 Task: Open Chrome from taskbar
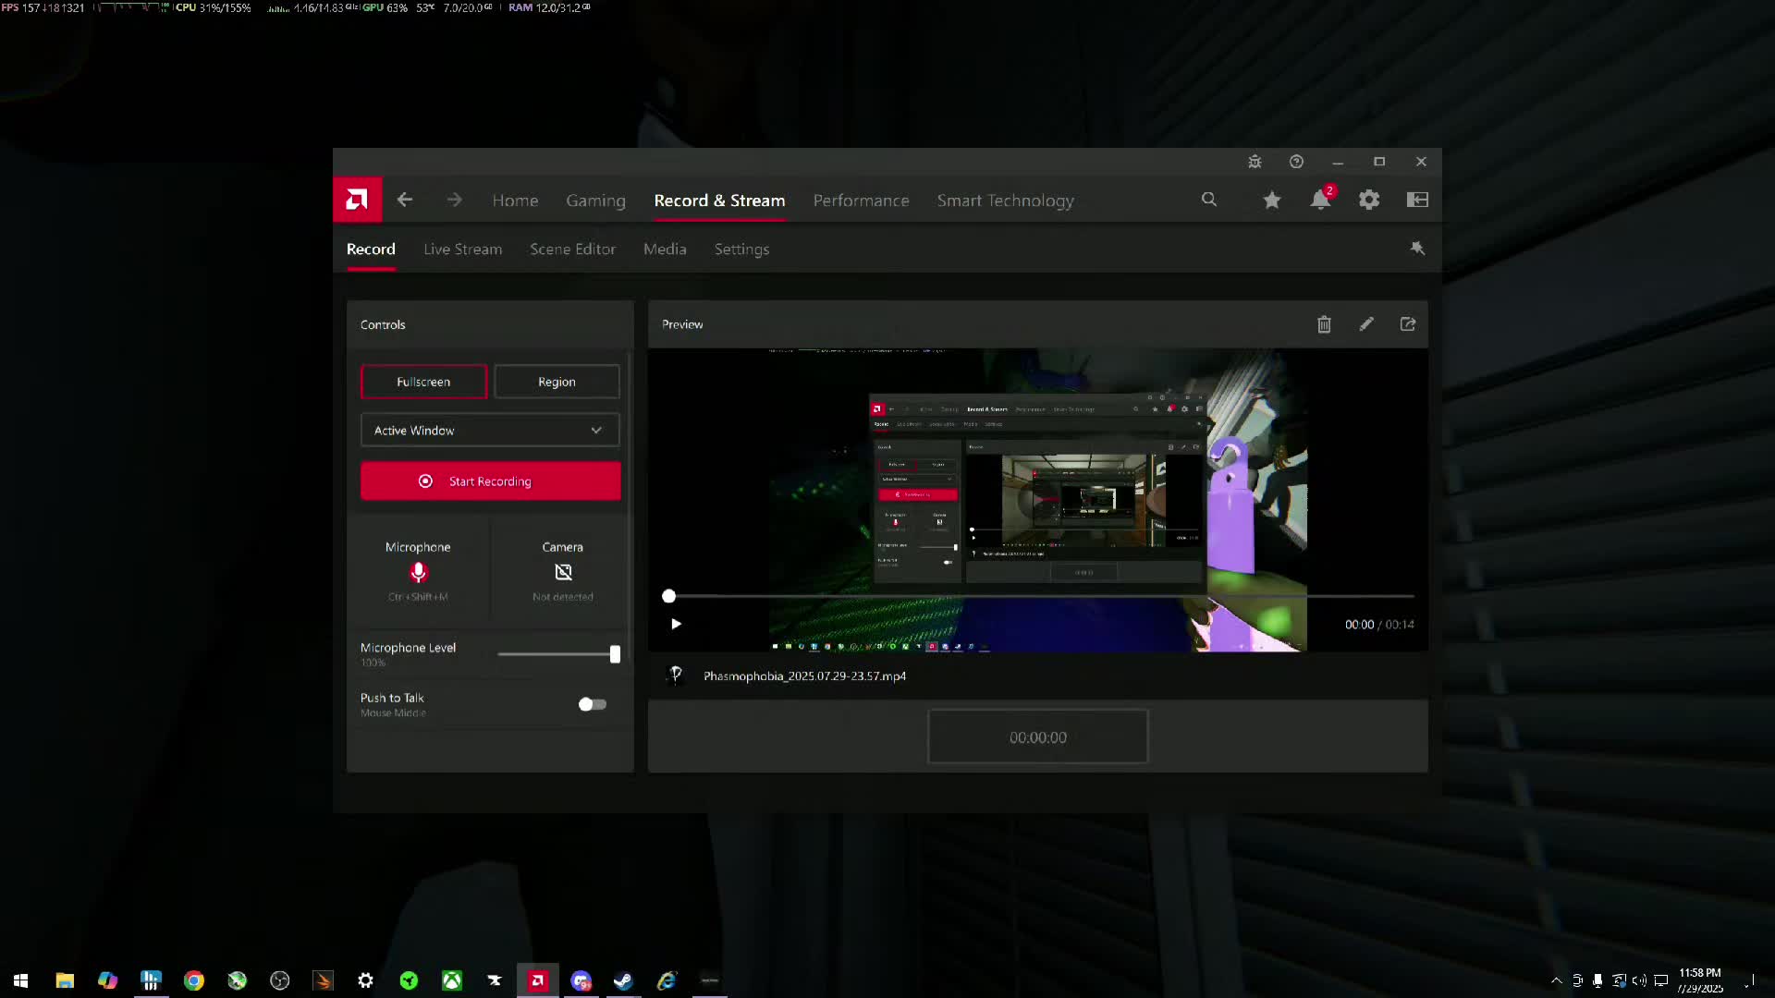(x=194, y=980)
